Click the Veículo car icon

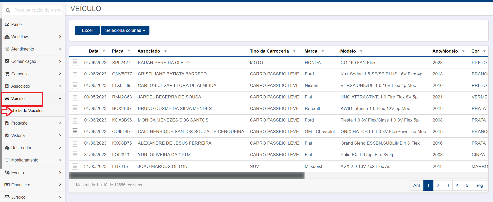[x=7, y=98]
